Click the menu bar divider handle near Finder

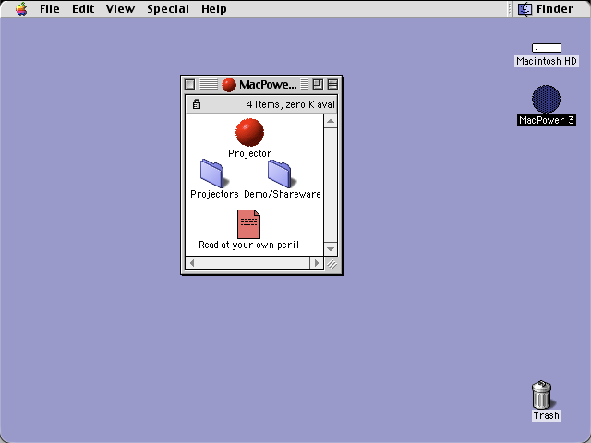[x=511, y=8]
